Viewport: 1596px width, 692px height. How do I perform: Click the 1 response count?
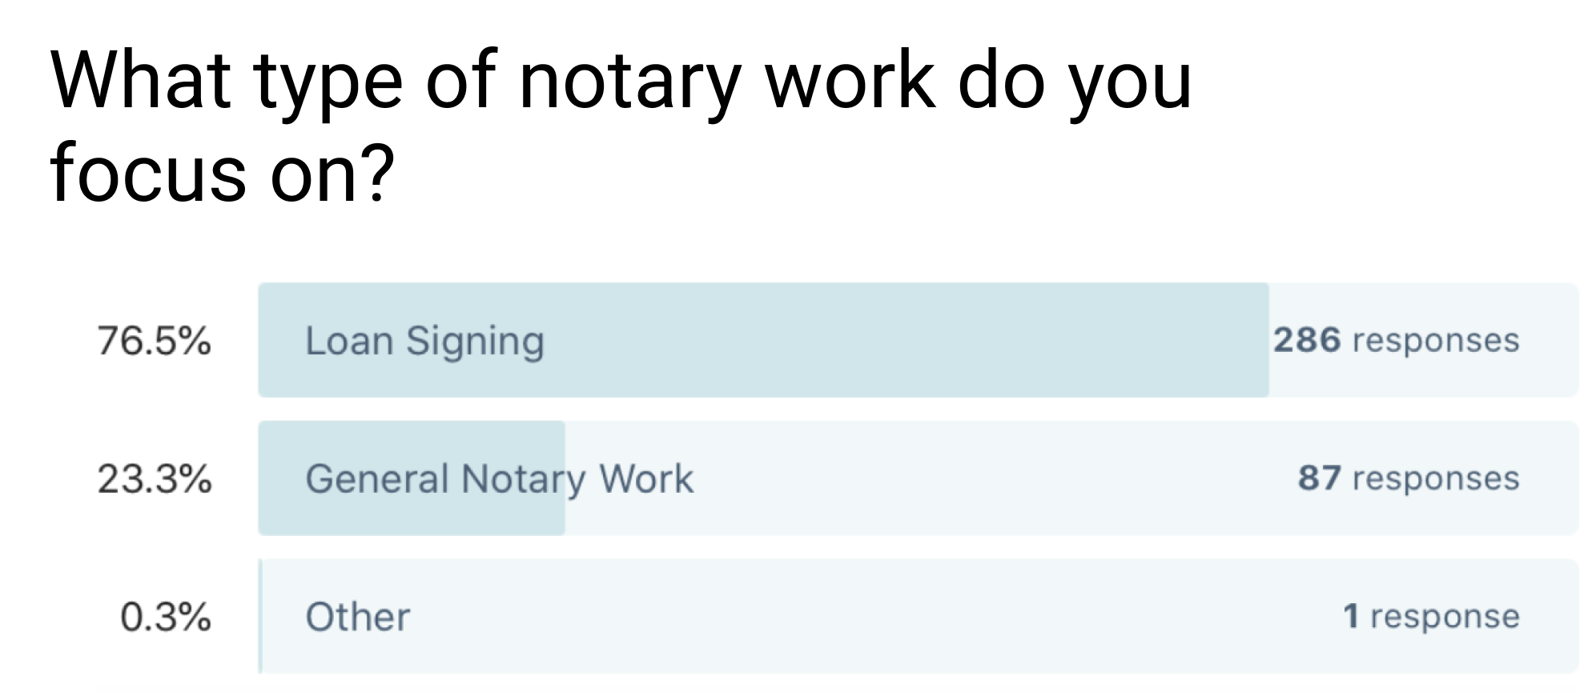pos(1431,617)
